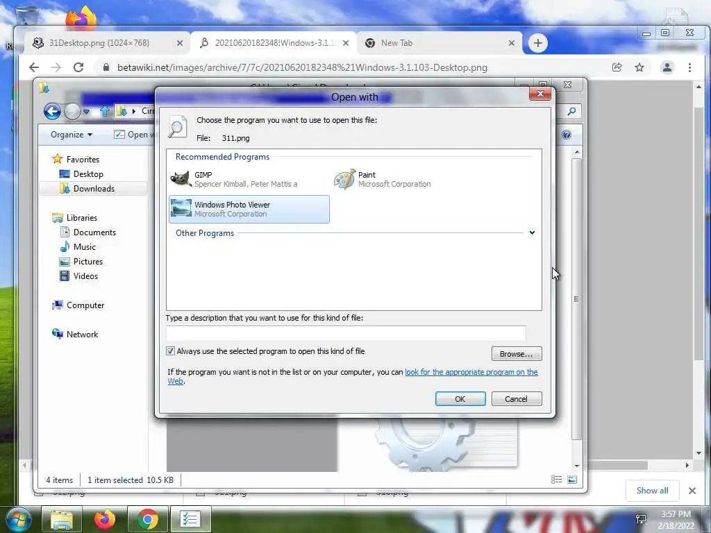The width and height of the screenshot is (711, 533).
Task: Open the Organize menu in Explorer
Action: (x=72, y=135)
